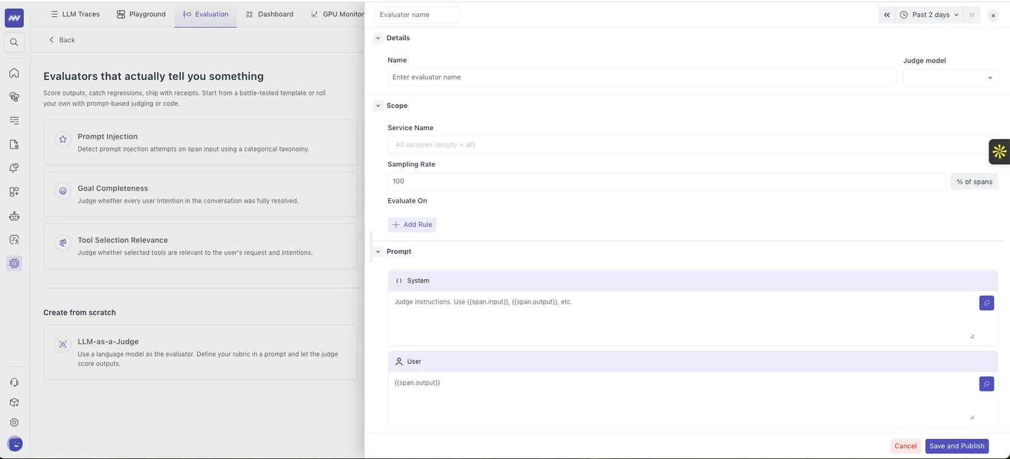Choose the Prompt Injection template card
The image size is (1010, 459).
click(x=200, y=142)
